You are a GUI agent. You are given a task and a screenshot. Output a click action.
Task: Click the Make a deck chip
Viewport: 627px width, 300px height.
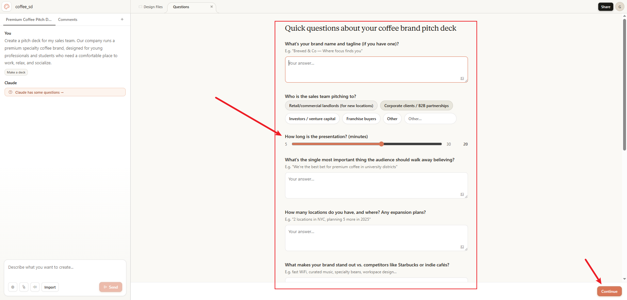pos(16,72)
